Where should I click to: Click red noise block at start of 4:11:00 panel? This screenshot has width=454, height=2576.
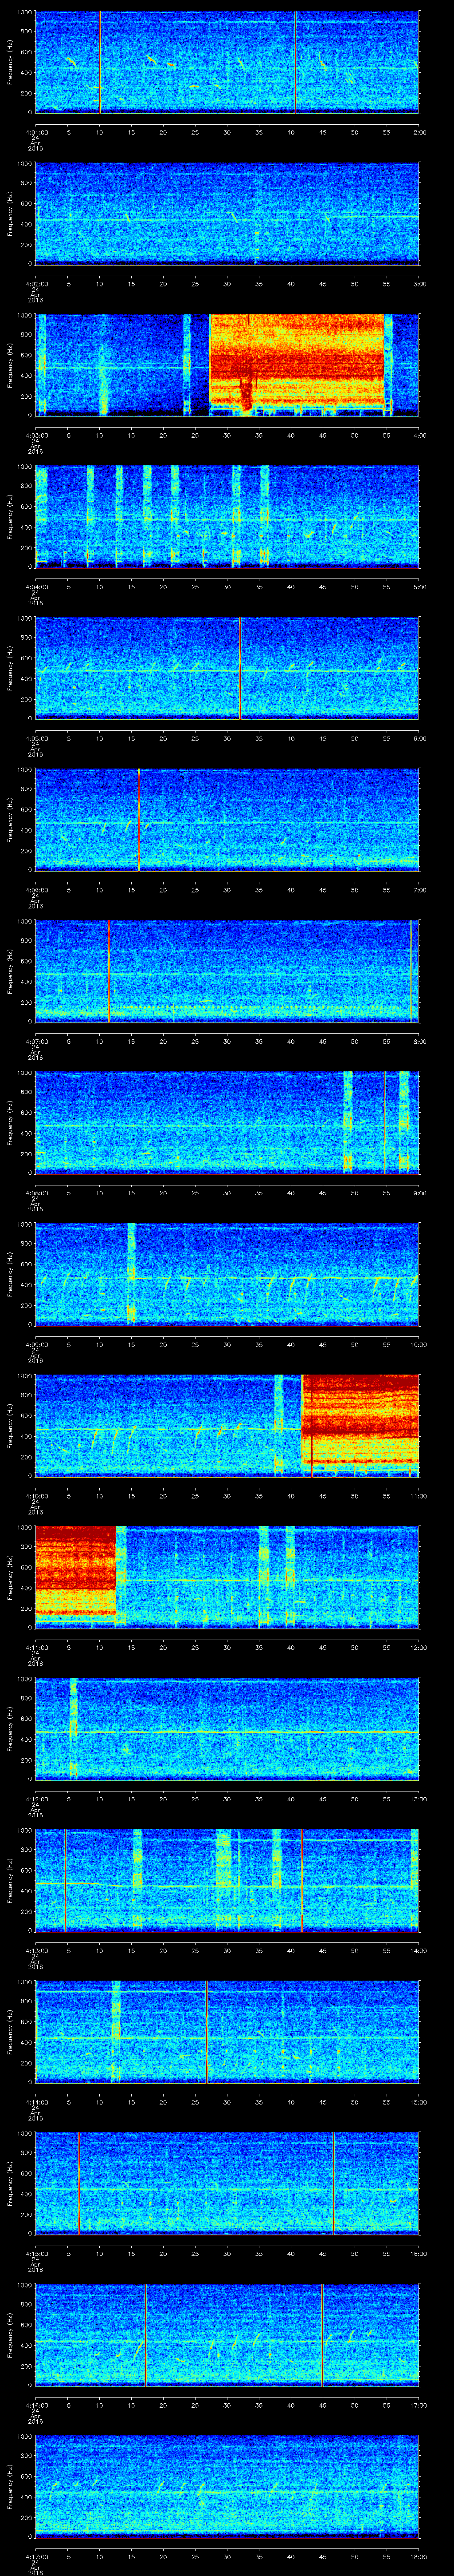76,1571
